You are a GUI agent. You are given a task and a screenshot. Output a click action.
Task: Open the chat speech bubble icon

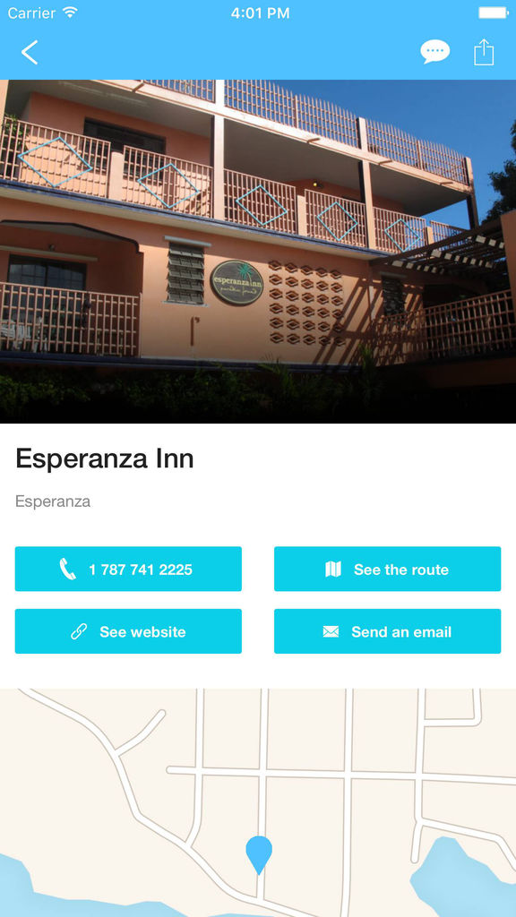(435, 52)
